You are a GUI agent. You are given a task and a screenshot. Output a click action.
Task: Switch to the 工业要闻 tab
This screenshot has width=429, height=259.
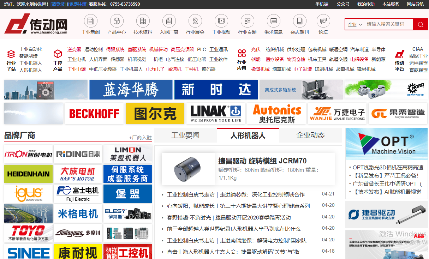[x=185, y=135]
